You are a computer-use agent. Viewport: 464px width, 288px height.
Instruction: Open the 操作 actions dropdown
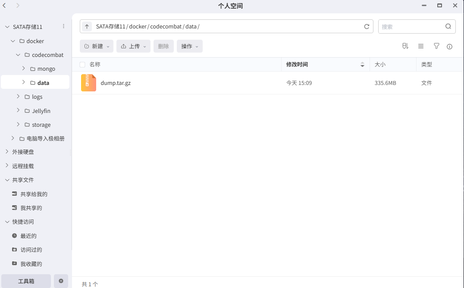(189, 46)
